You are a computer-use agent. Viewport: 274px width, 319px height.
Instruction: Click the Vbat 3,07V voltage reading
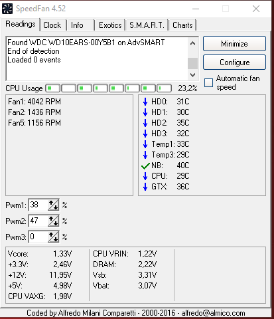click(x=125, y=286)
